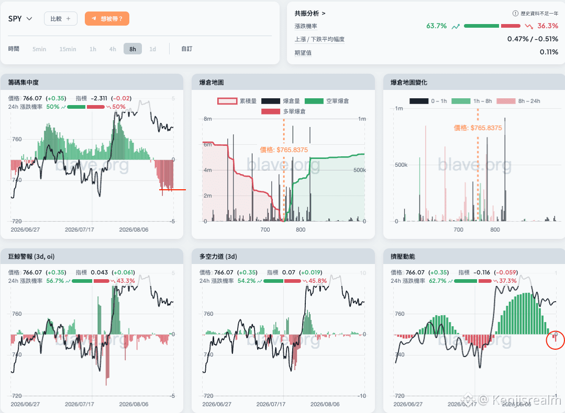The width and height of the screenshot is (565, 413).
Task: Click the 上漲 / 下跌平均幅度 label
Action: (319, 39)
